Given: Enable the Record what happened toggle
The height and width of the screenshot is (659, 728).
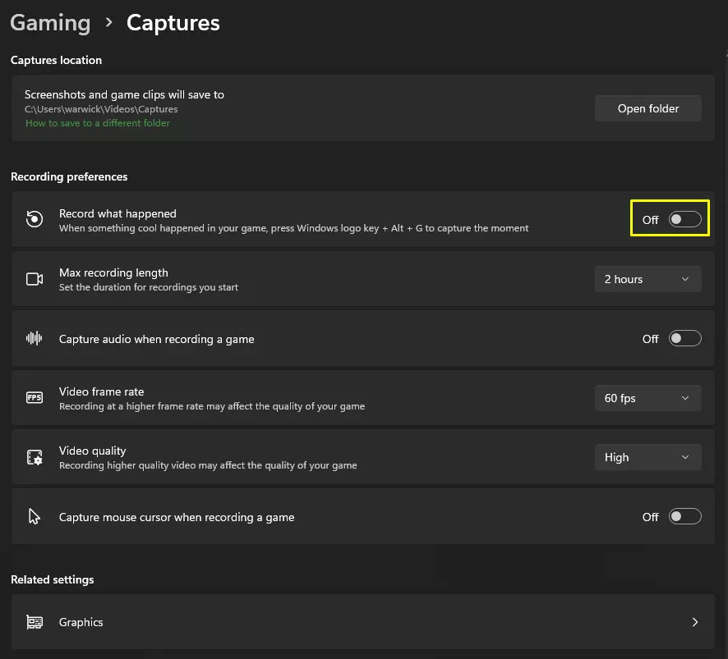Looking at the screenshot, I should tap(684, 220).
